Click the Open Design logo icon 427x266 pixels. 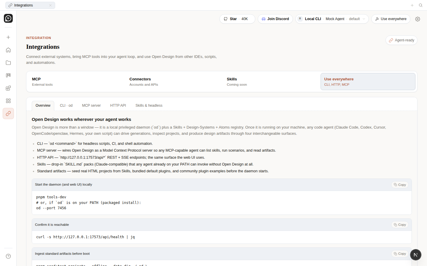tap(8, 18)
